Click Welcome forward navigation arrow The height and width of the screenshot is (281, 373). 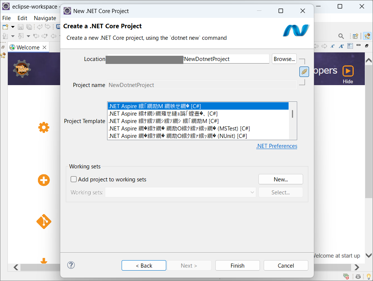pyautogui.click(x=324, y=46)
